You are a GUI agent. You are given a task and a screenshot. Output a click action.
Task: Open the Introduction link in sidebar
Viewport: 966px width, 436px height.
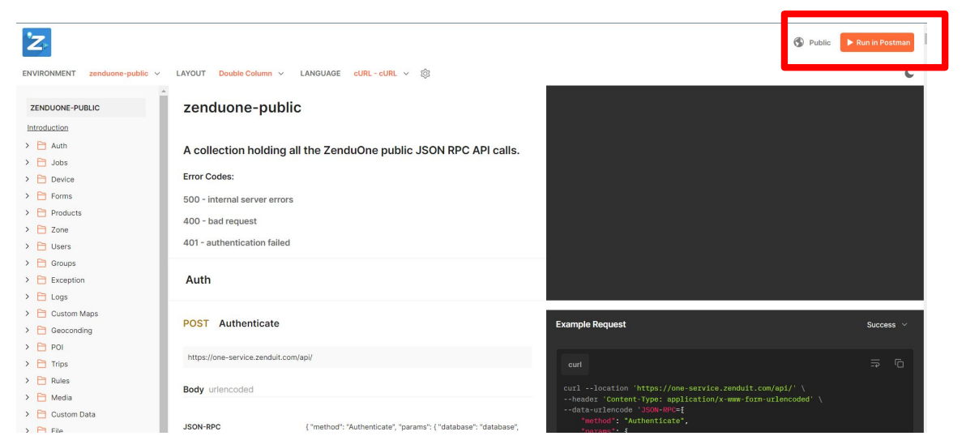[x=48, y=127]
